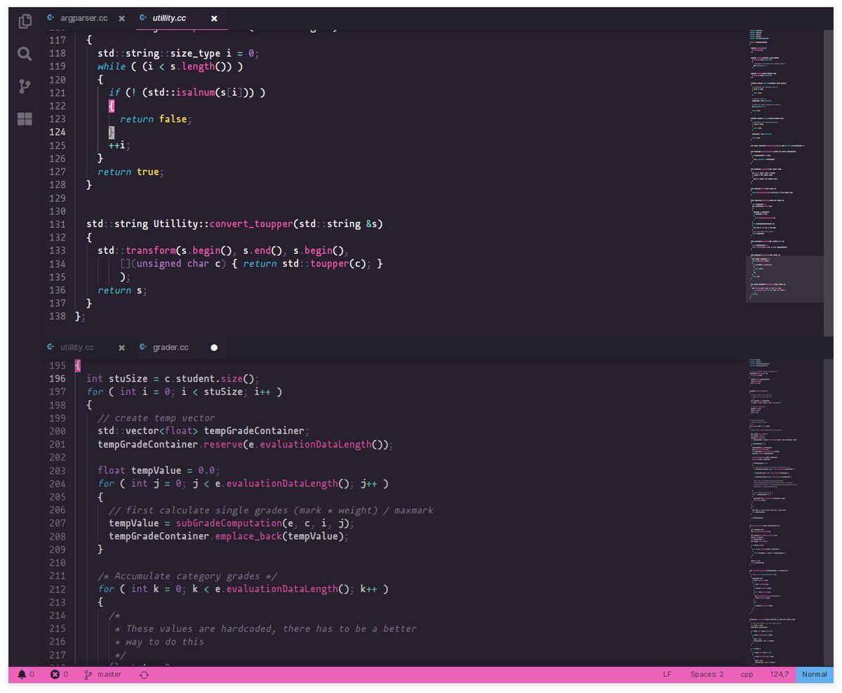Image resolution: width=842 pixels, height=693 pixels.
Task: Open the Extensions panel
Action: (25, 119)
